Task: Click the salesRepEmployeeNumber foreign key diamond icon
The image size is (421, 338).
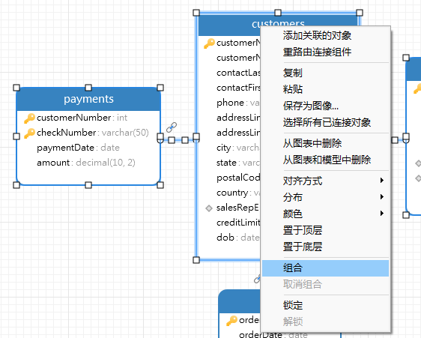Action: pos(209,208)
